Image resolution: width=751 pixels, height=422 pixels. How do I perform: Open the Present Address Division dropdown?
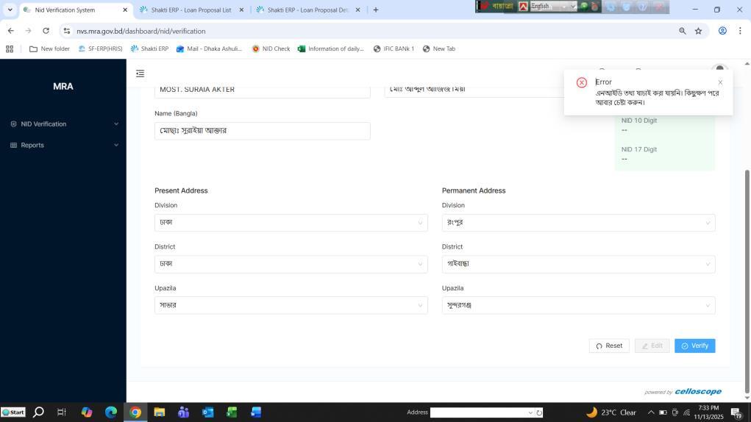pos(291,223)
